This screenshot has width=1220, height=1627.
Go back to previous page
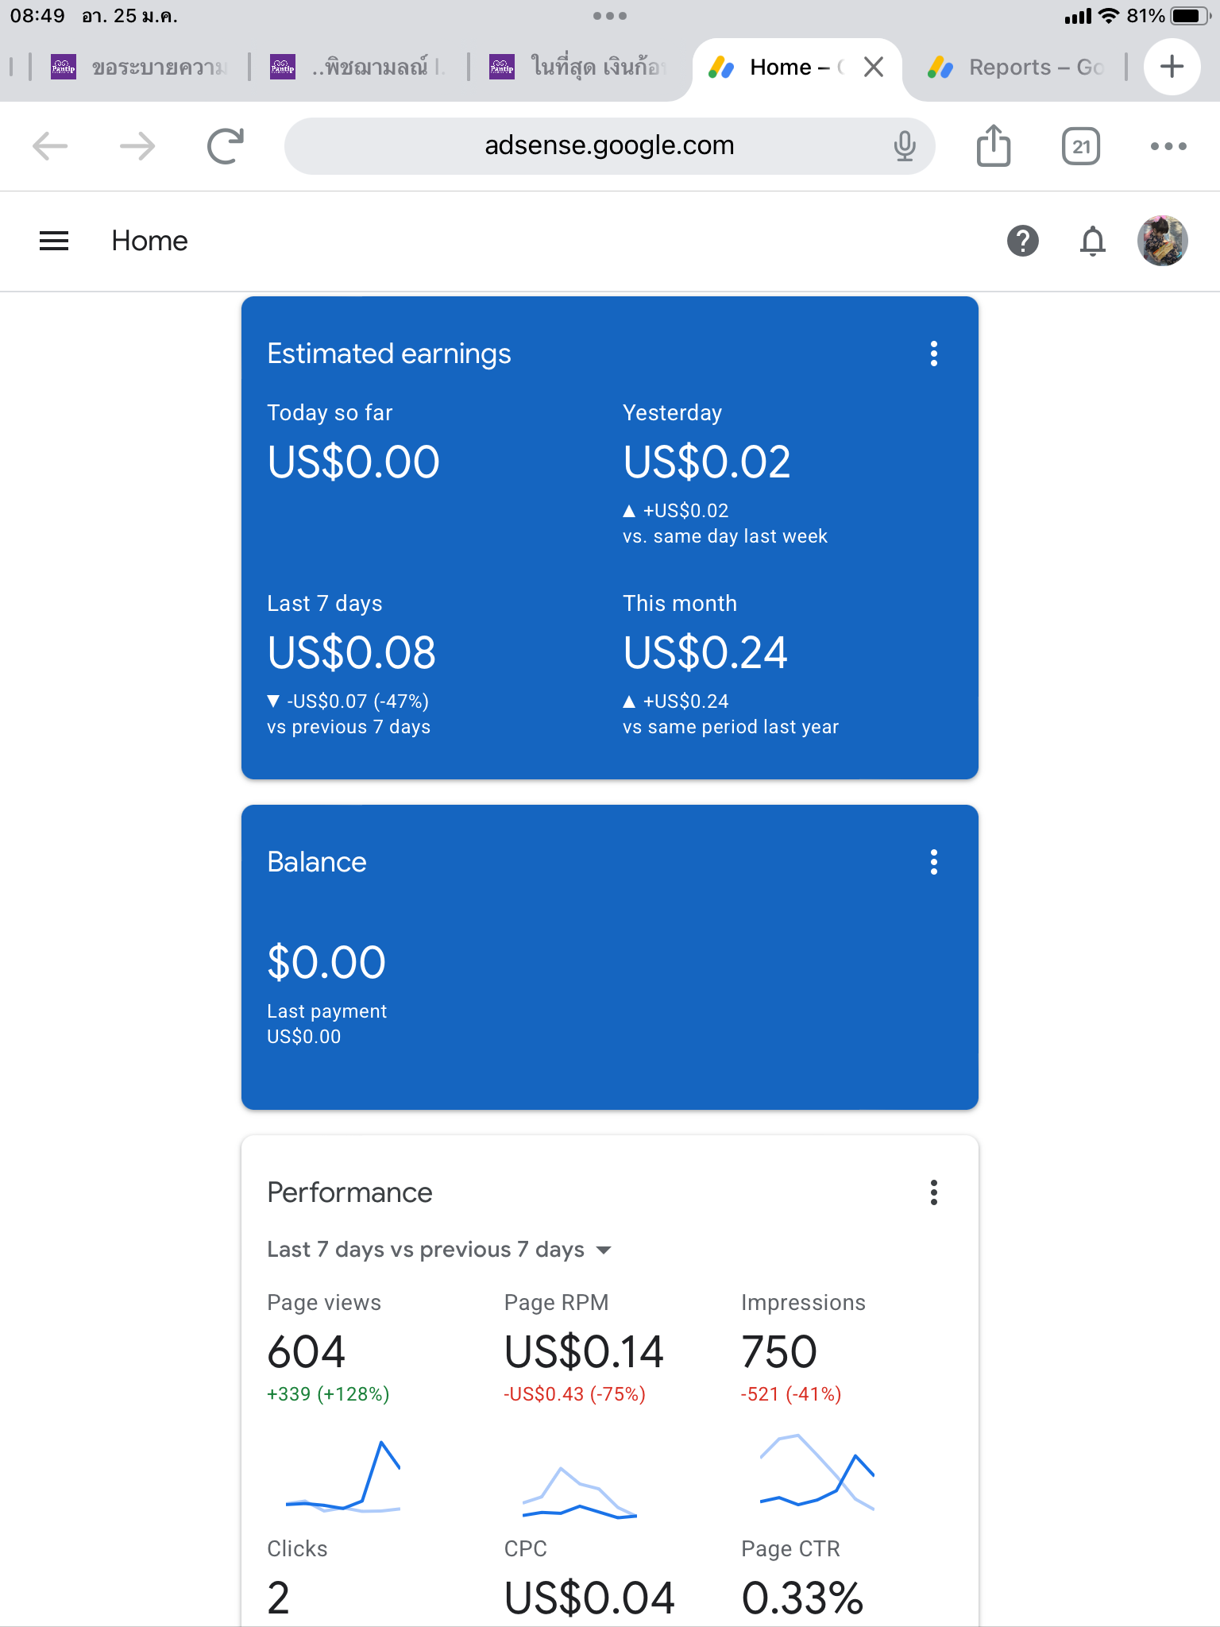pos(50,146)
